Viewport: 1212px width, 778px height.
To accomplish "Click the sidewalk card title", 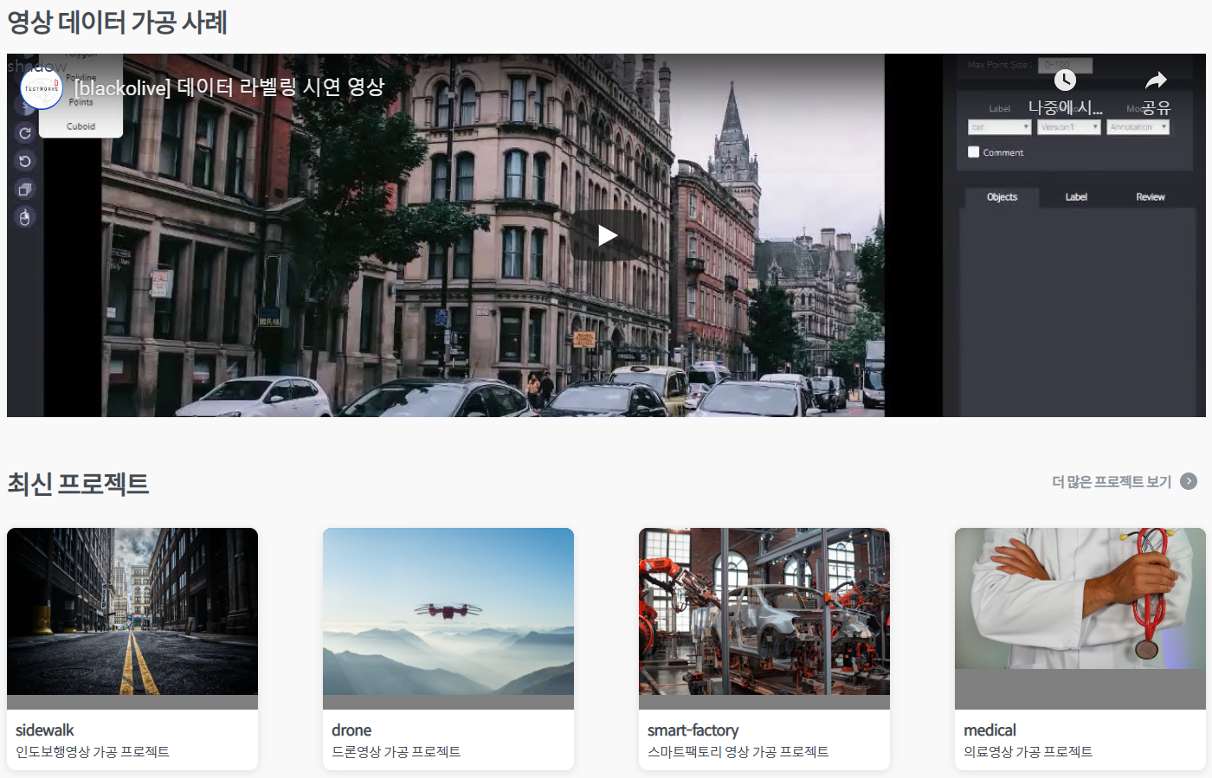I will coord(45,730).
